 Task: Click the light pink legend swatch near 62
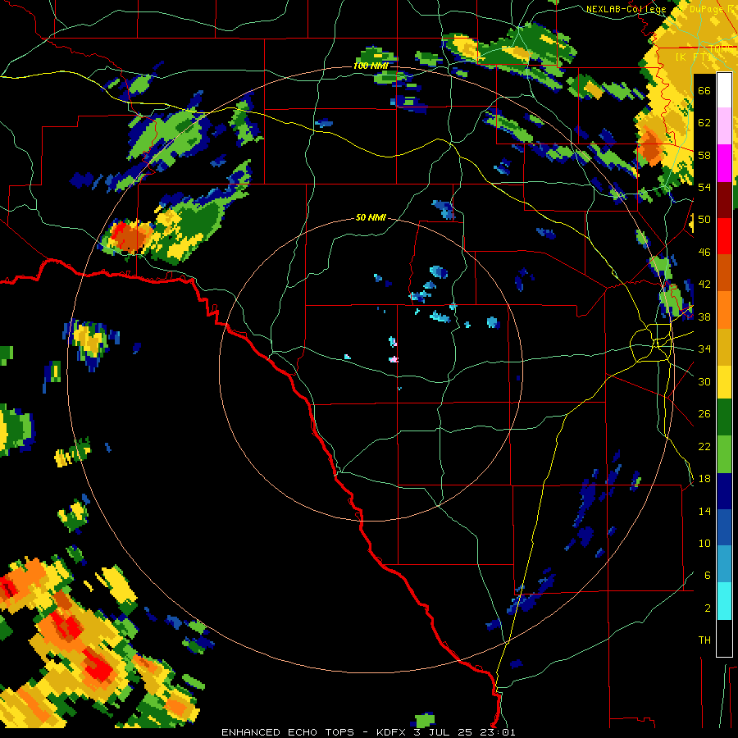(724, 125)
